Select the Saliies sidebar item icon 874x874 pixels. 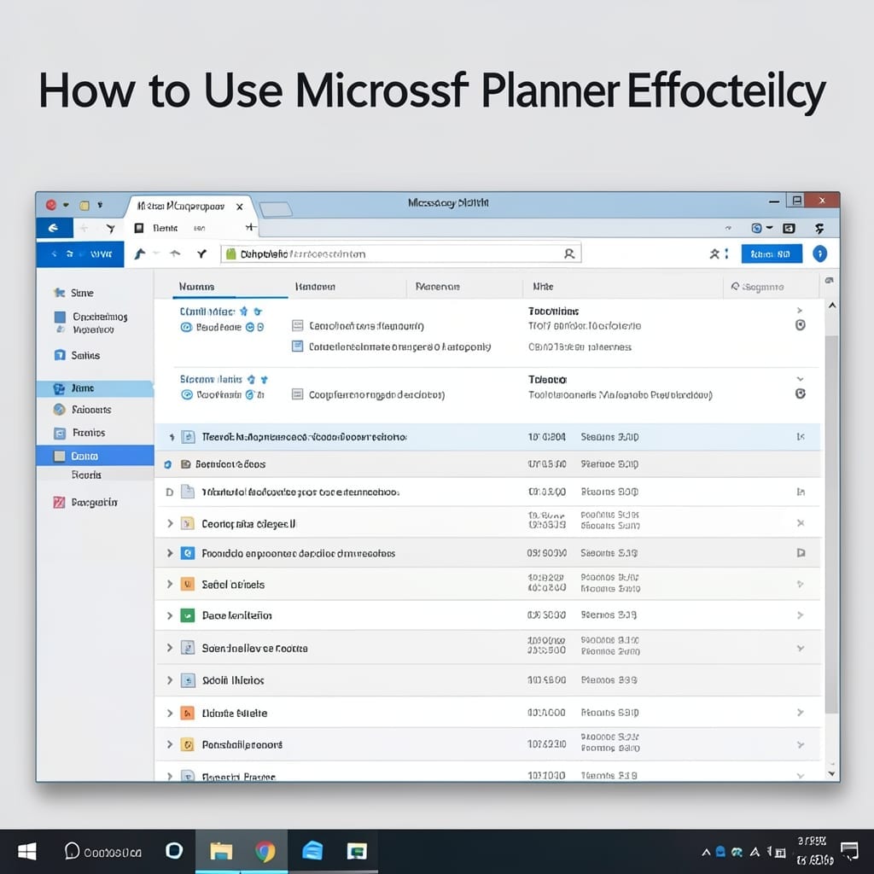(60, 355)
